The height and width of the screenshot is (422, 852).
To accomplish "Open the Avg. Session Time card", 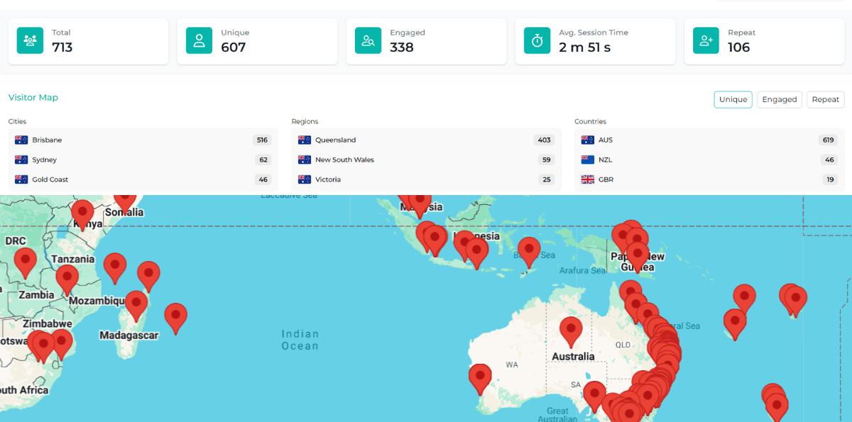I will 595,41.
